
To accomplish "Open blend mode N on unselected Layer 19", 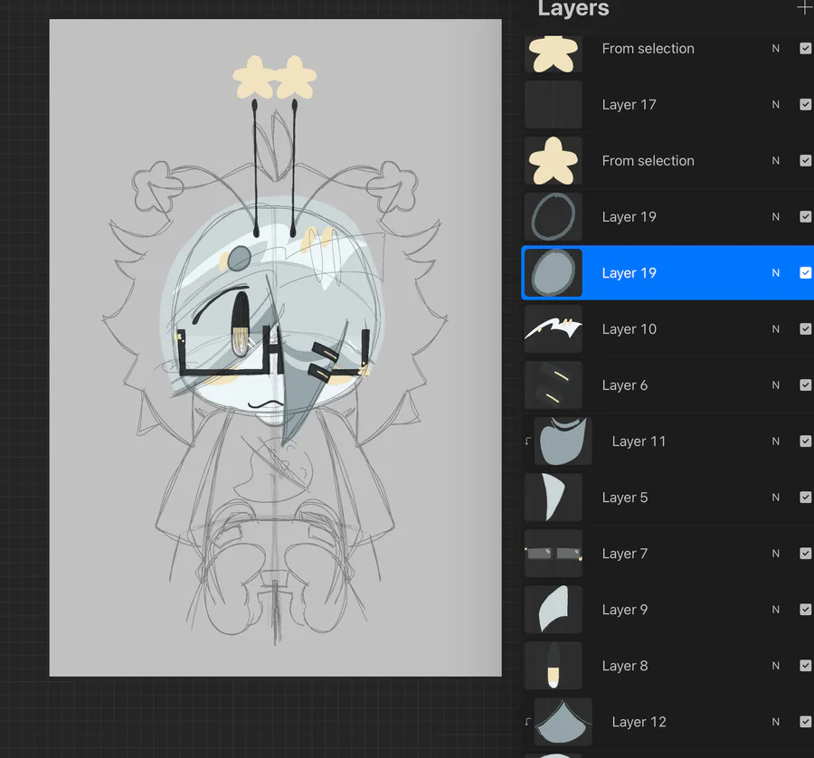I will point(776,216).
